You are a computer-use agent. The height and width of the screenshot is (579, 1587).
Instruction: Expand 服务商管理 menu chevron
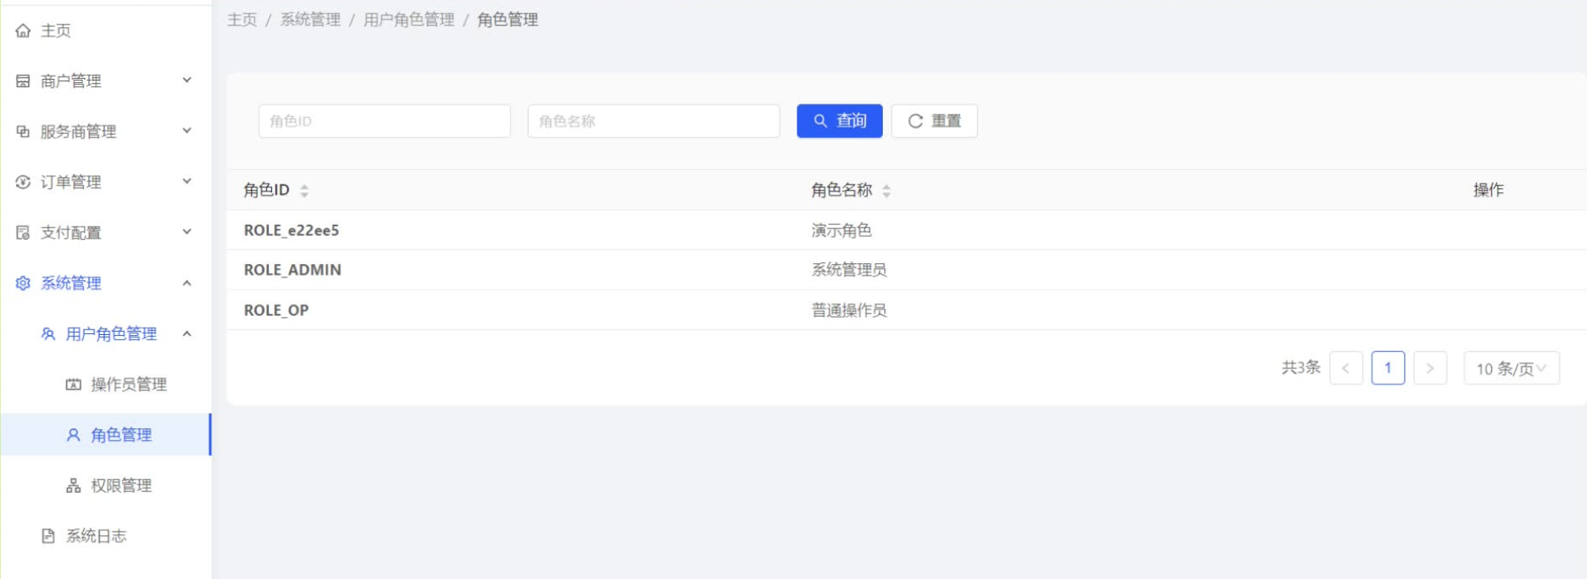pyautogui.click(x=187, y=131)
